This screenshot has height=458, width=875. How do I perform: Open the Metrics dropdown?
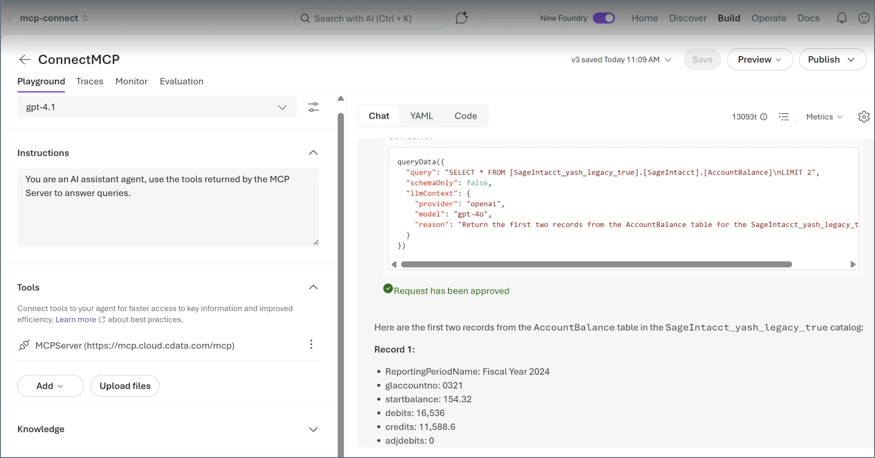tap(824, 117)
